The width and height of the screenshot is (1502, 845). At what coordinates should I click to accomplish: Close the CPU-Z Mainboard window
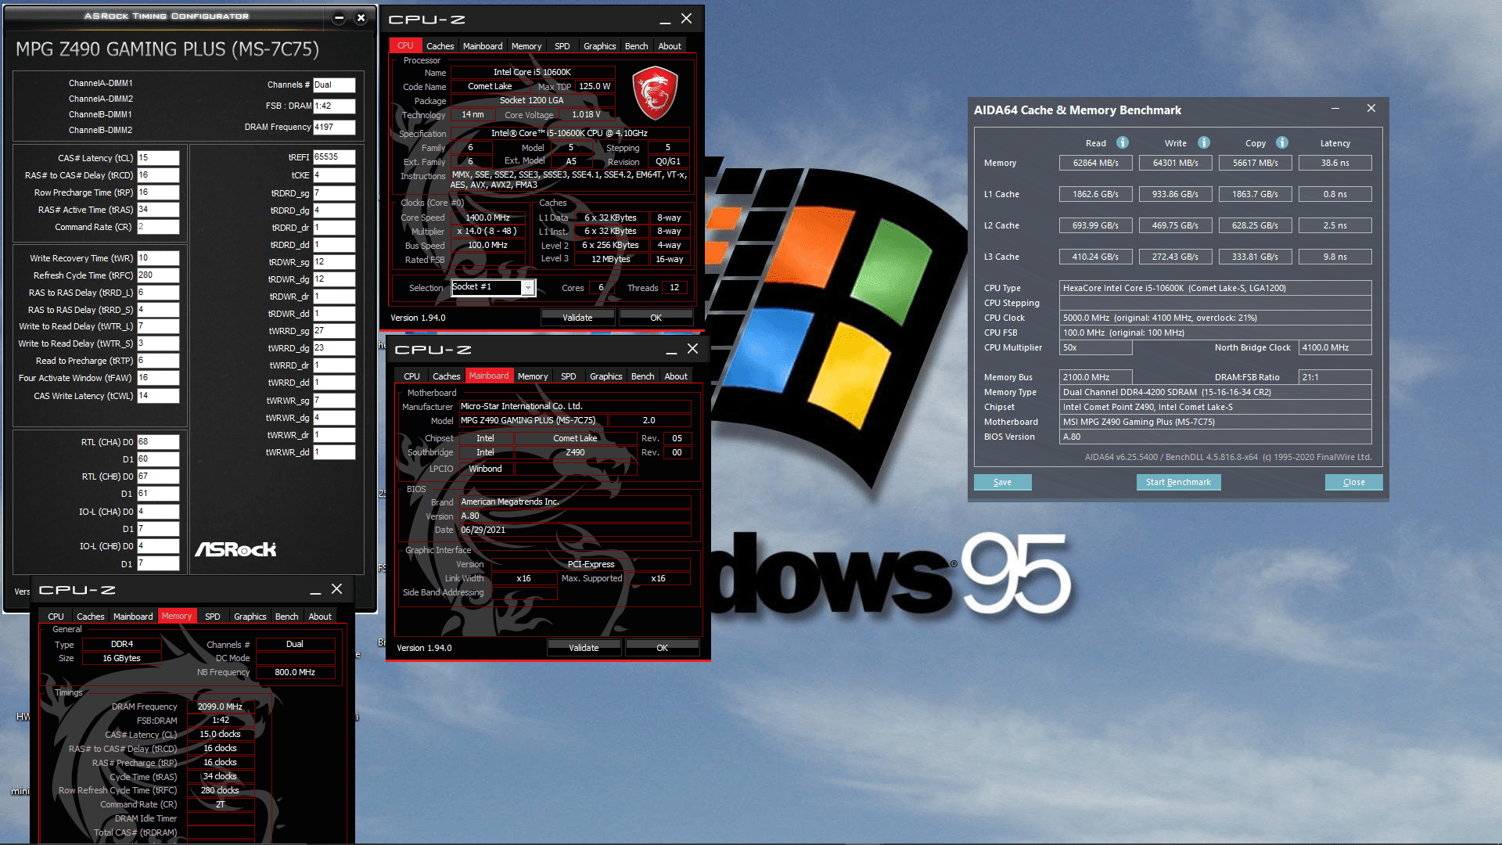click(692, 349)
